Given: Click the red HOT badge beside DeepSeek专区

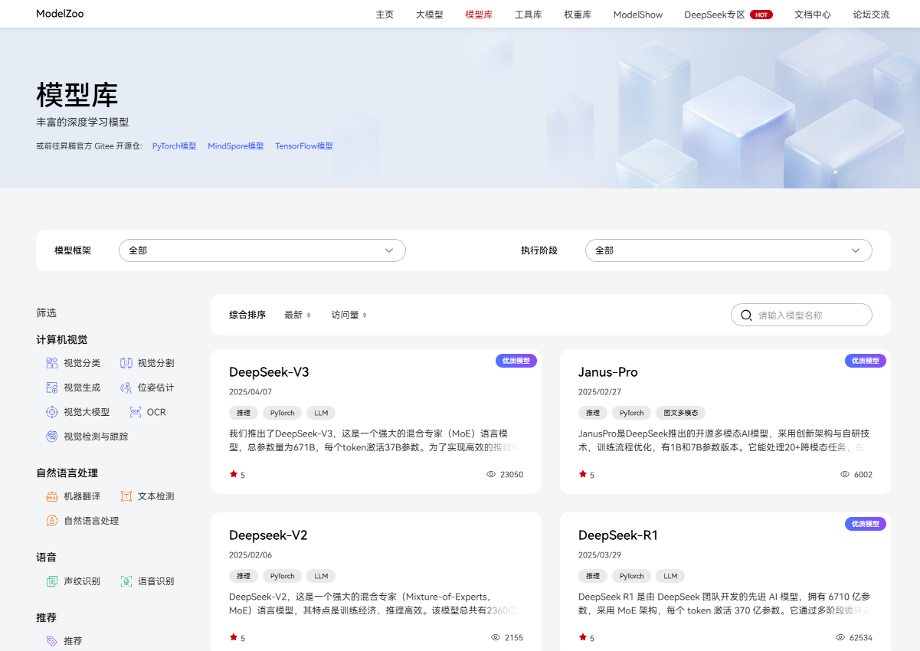Looking at the screenshot, I should 761,15.
